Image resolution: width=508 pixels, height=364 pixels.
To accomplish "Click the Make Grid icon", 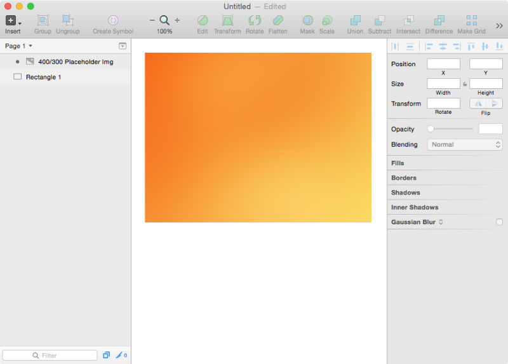I will click(471, 21).
